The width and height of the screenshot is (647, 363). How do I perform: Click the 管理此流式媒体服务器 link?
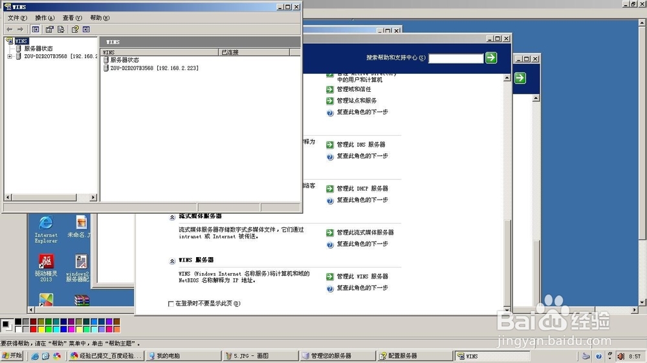[x=365, y=233]
